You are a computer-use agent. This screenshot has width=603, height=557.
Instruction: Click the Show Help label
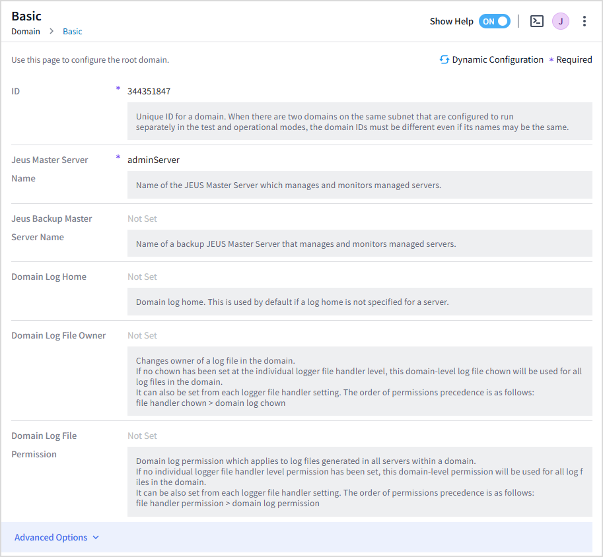451,21
